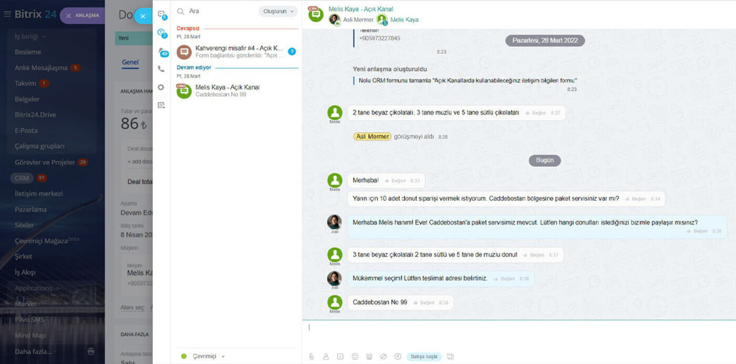Like the 'Mükemmel seçim' message
The height and width of the screenshot is (364, 736).
504,279
